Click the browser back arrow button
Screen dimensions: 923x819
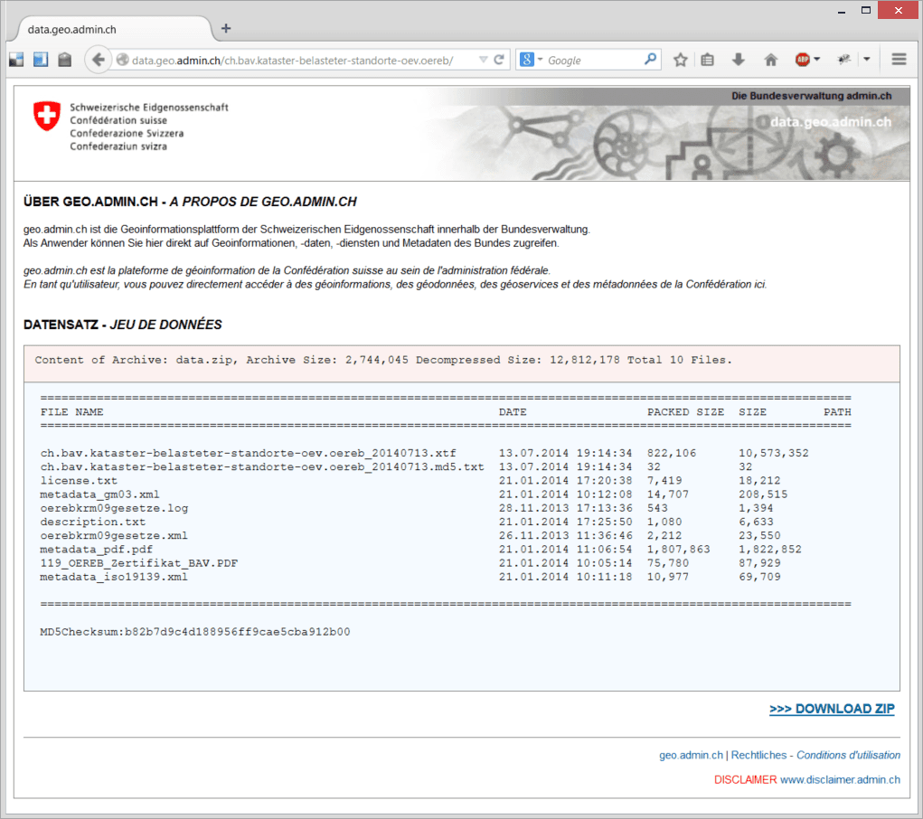(x=98, y=60)
